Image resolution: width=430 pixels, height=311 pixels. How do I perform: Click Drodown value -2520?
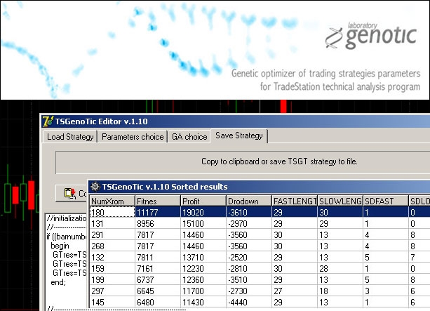[x=238, y=258]
